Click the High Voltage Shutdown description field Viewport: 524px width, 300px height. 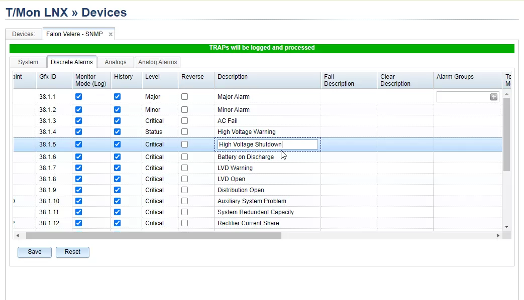point(267,144)
